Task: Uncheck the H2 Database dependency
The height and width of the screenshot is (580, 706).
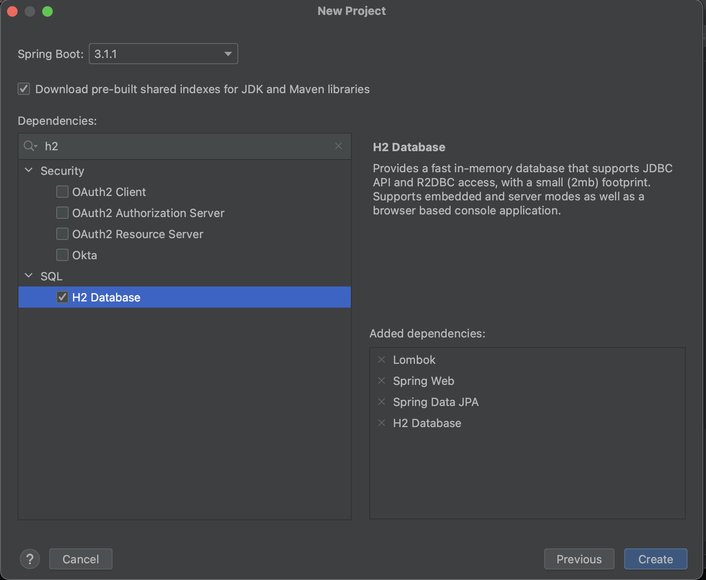Action: [62, 297]
